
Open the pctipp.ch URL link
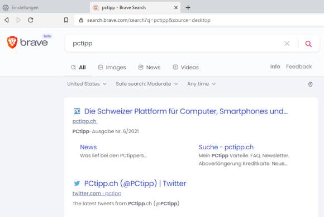[84, 121]
